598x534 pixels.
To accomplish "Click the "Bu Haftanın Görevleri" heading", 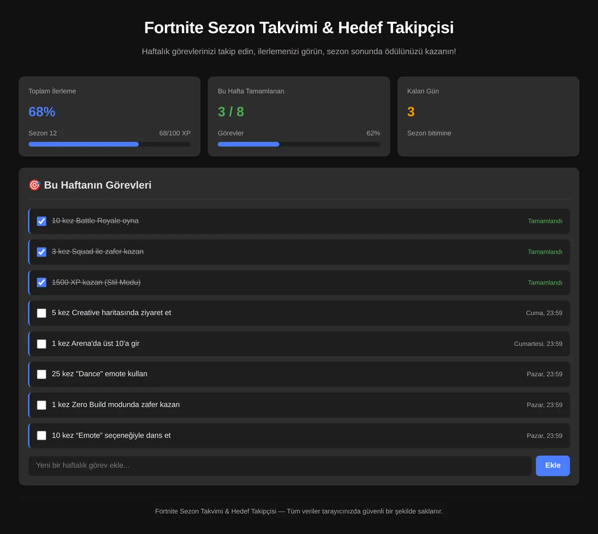I will pos(98,185).
